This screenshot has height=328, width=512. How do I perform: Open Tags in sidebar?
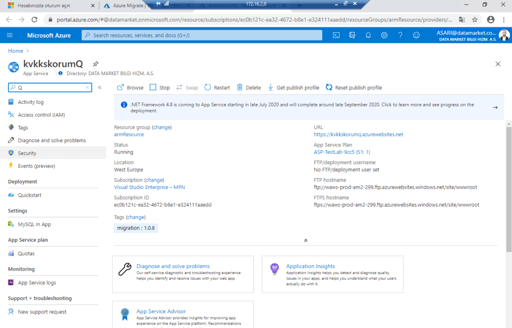pos(23,127)
